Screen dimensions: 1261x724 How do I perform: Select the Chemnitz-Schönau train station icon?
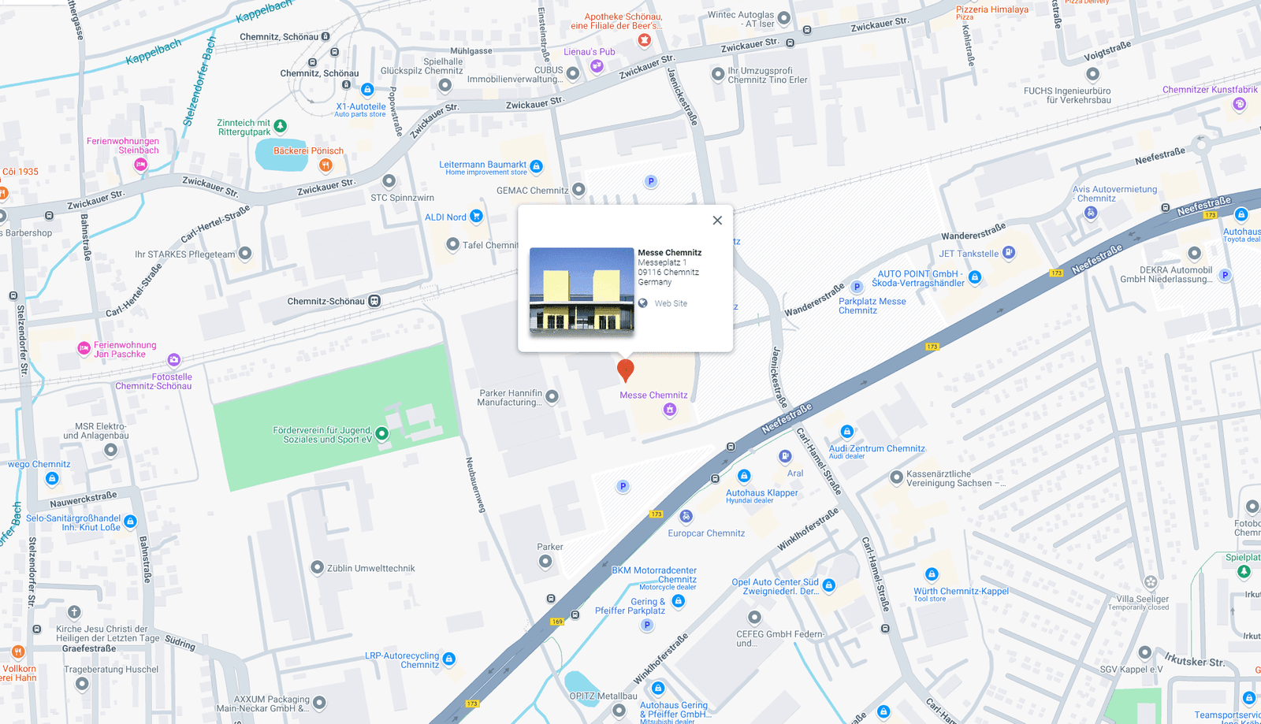click(x=375, y=301)
